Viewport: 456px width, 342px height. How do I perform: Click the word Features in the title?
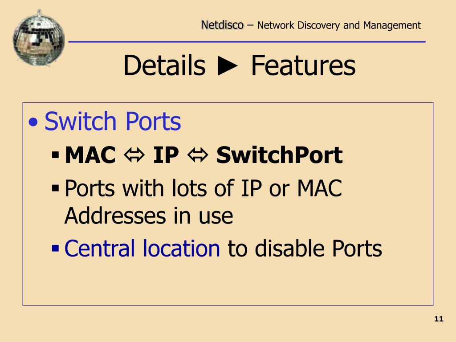coord(303,65)
